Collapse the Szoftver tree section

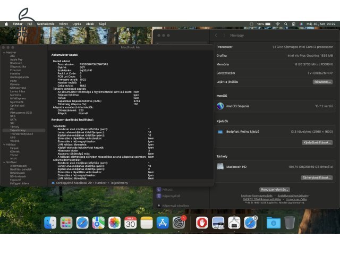tap(4, 162)
